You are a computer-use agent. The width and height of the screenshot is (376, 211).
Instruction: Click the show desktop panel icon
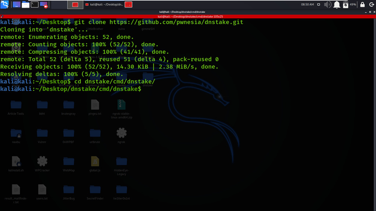[x=16, y=5]
